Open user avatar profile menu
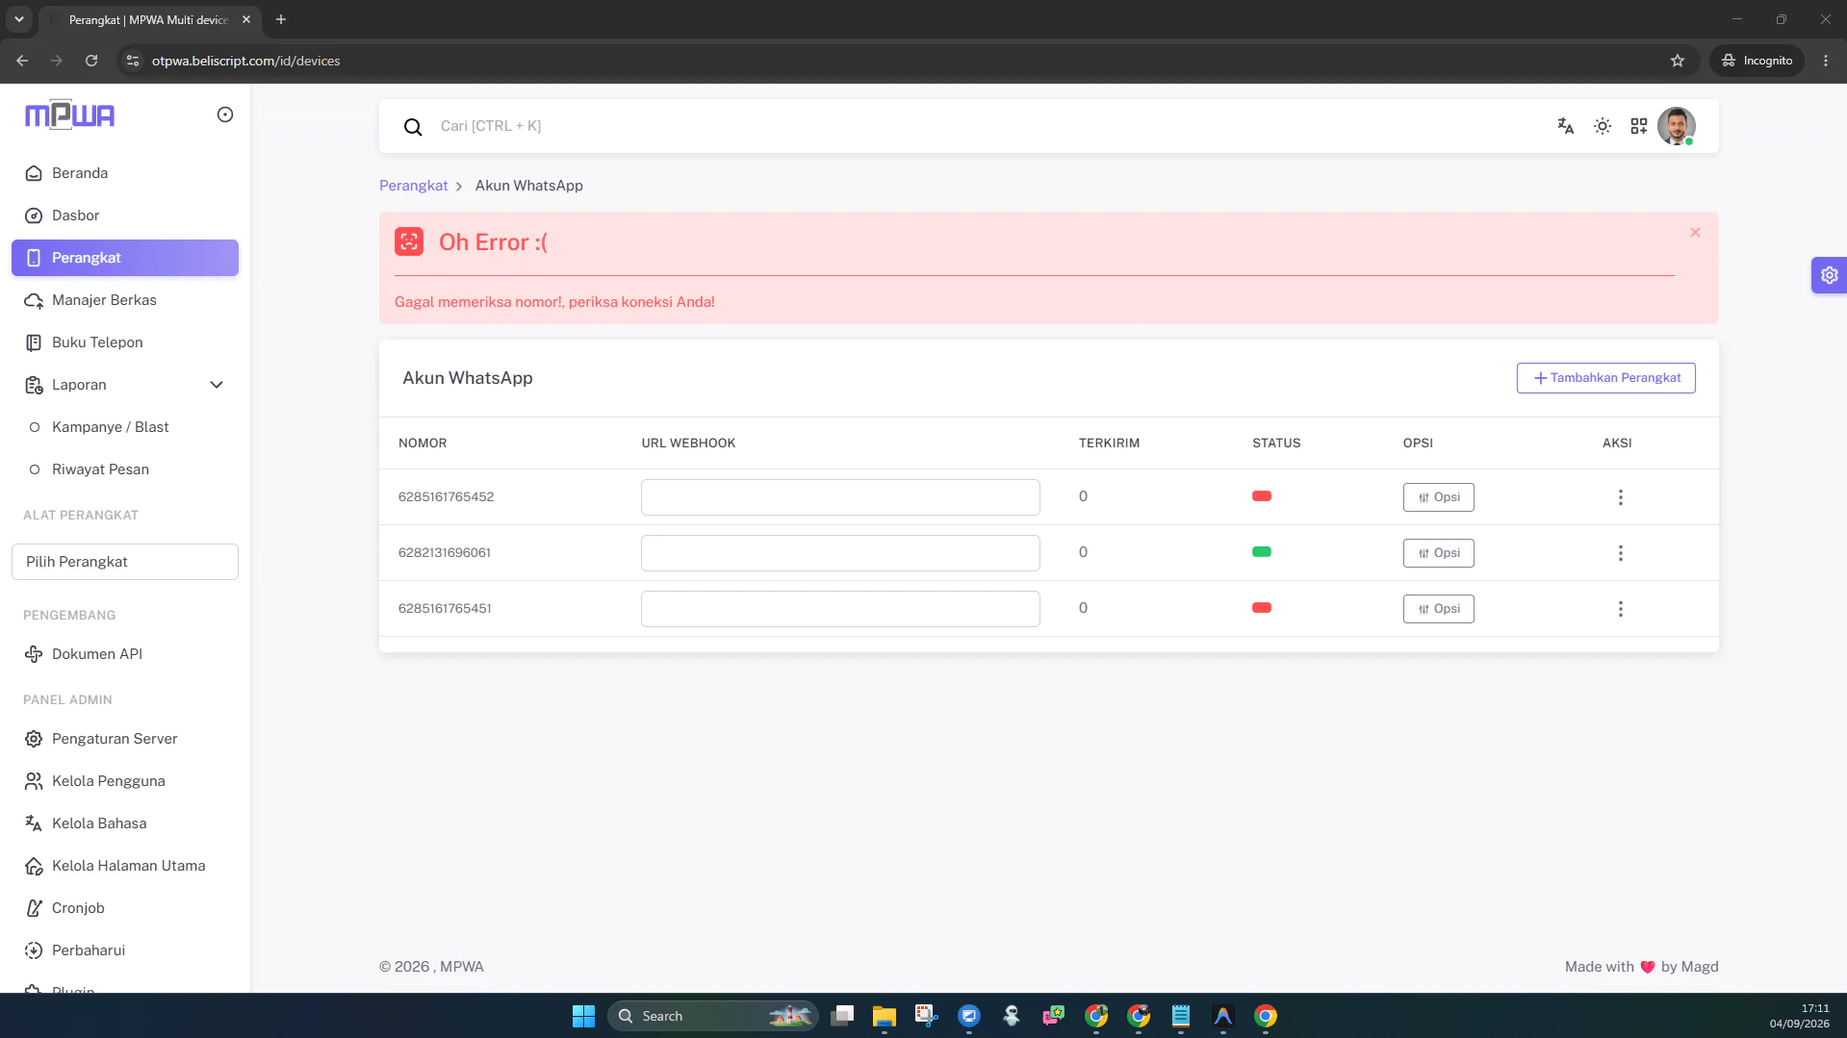 [x=1677, y=126]
